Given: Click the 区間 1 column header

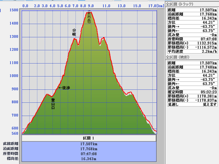Looking at the screenshot, I should [x=89, y=138].
